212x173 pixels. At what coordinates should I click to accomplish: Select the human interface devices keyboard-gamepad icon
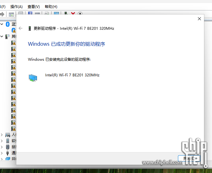coord(8,135)
